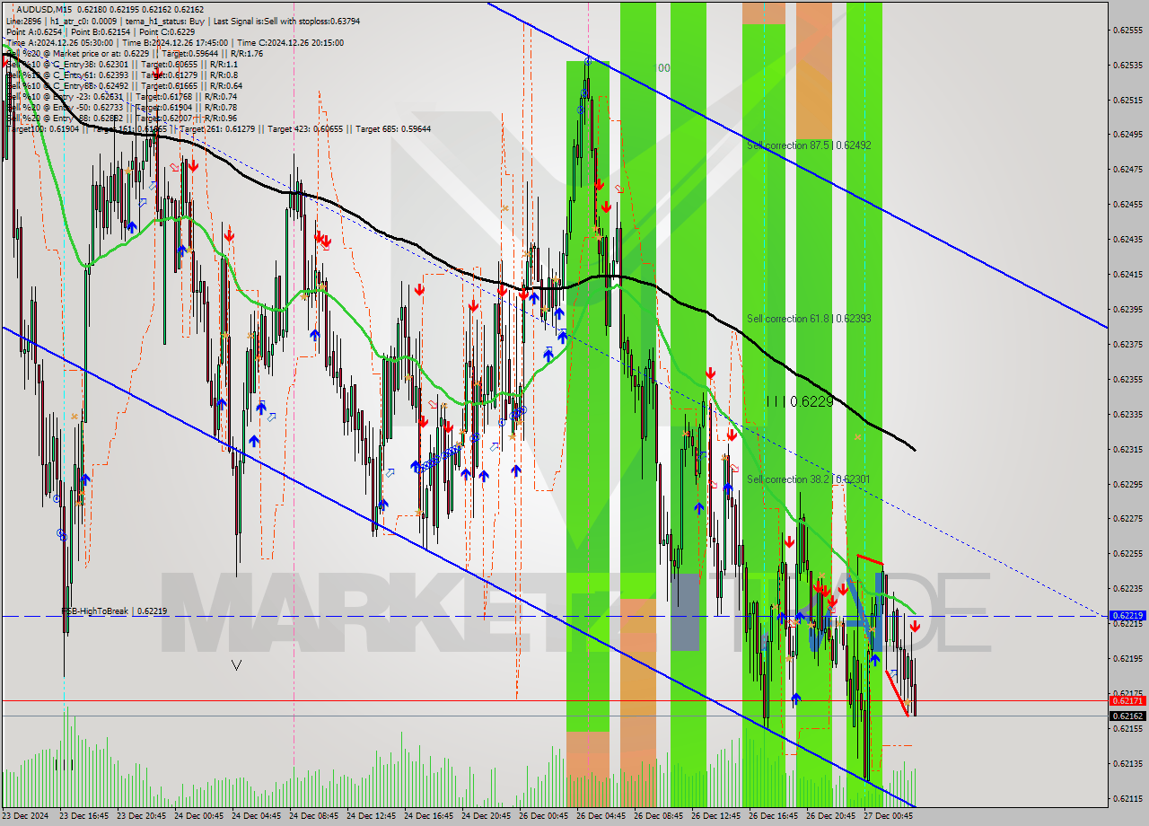Click the 'FSB-HighToBreak | 0.62219' label
Screen dimensions: 1149x826
click(114, 611)
